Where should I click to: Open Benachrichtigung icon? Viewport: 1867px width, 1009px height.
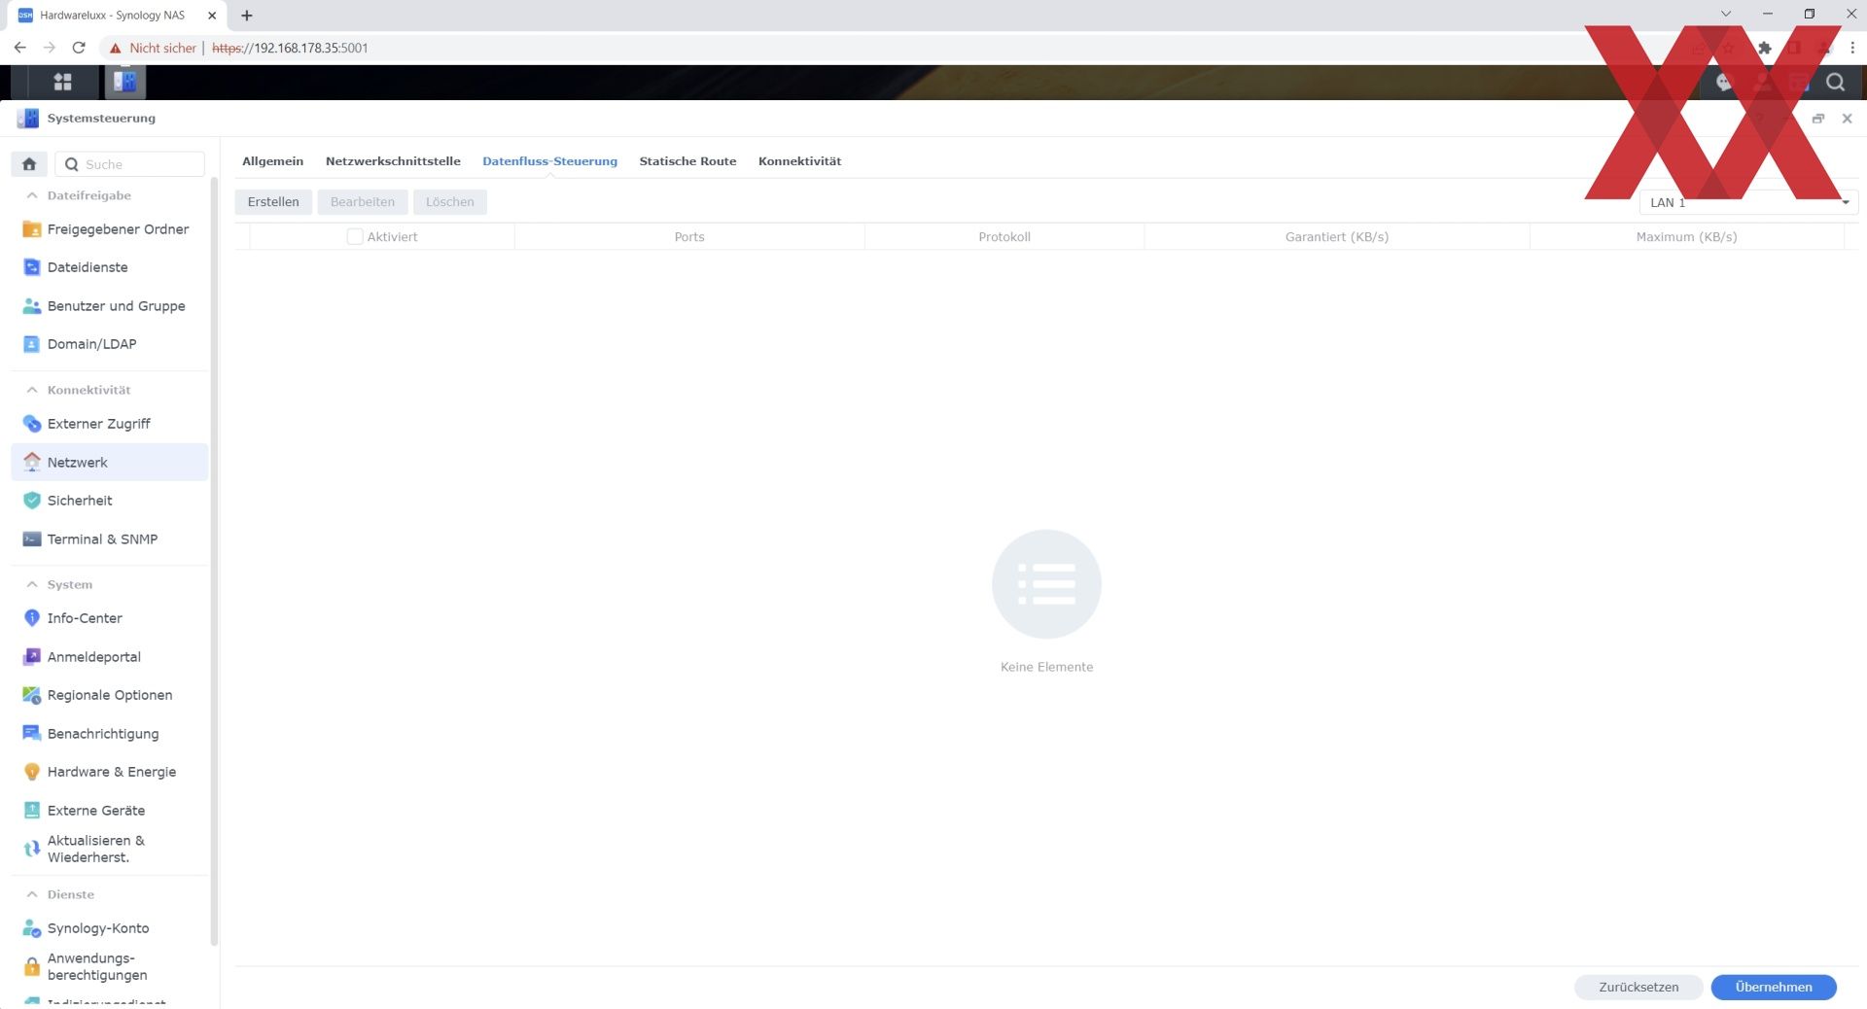click(x=32, y=734)
